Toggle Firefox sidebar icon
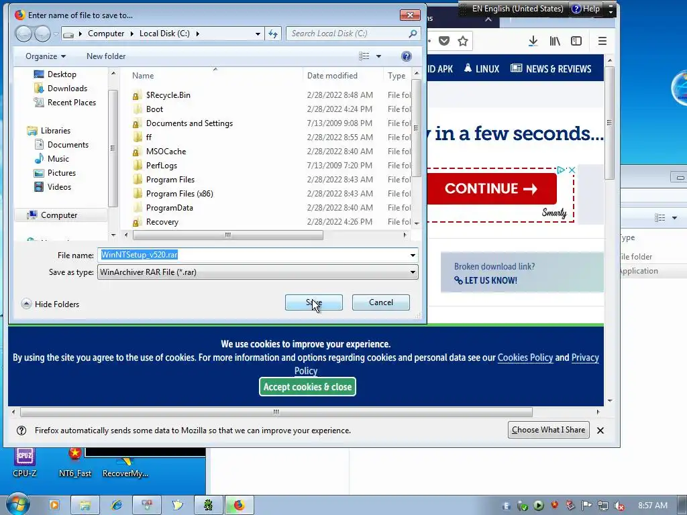The height and width of the screenshot is (515, 687). click(576, 41)
